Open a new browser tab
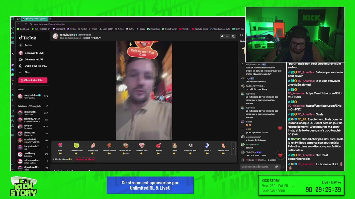This screenshot has width=355, height=199. (x=50, y=19)
